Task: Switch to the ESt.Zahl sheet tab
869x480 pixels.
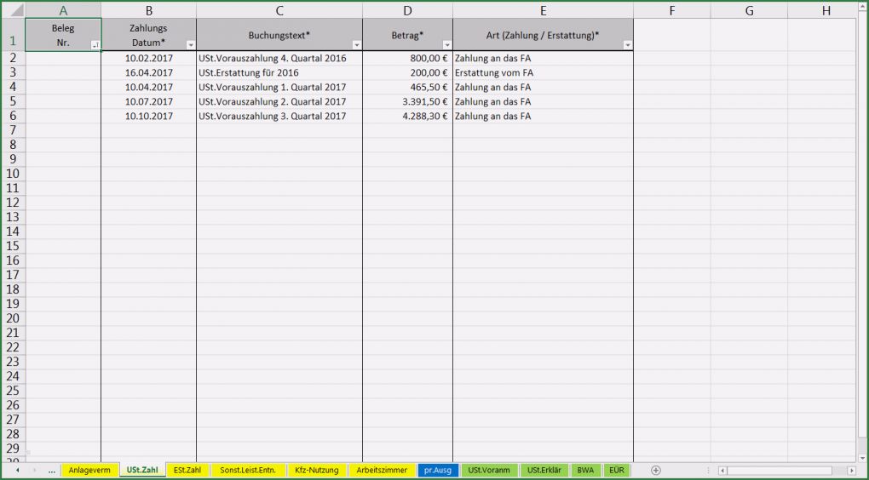Action: tap(187, 470)
